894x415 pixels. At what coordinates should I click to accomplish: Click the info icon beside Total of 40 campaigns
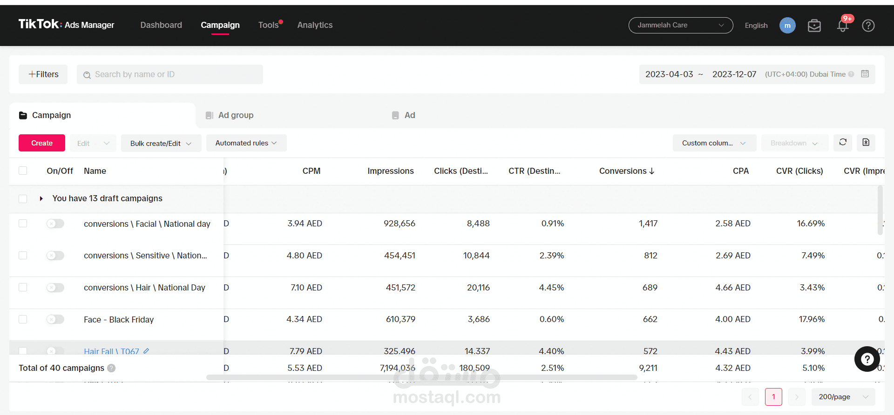tap(111, 368)
